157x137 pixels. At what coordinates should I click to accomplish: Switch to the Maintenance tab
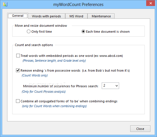(101, 16)
